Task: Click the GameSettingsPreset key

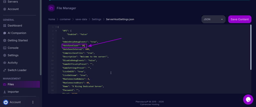Action: (74, 68)
